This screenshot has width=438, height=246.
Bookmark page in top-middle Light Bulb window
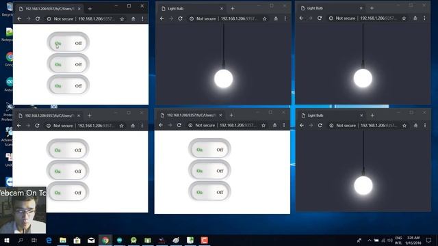pos(265,18)
